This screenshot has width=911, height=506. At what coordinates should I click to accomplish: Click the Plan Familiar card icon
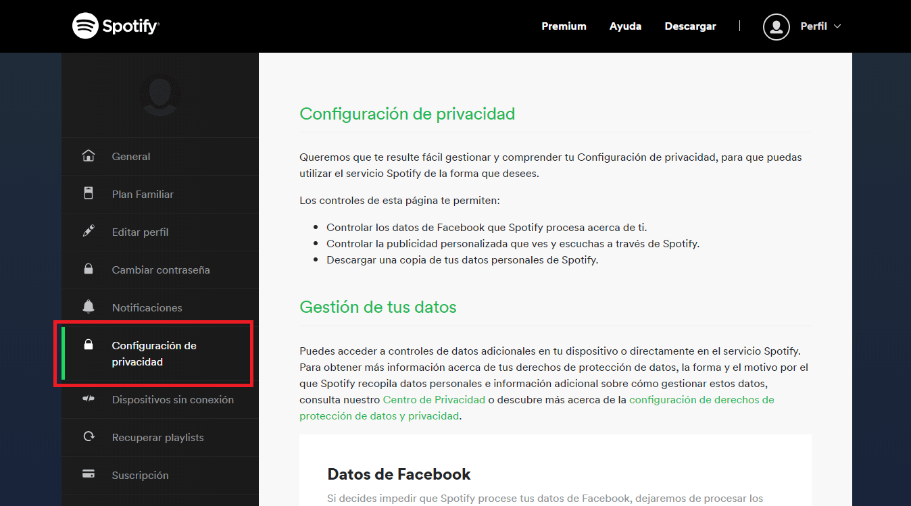click(89, 194)
